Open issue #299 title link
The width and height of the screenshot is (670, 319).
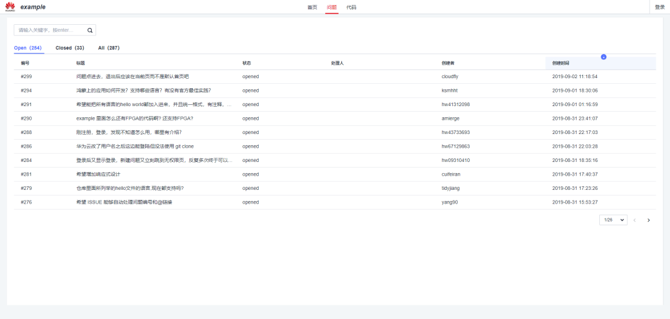[x=133, y=76]
